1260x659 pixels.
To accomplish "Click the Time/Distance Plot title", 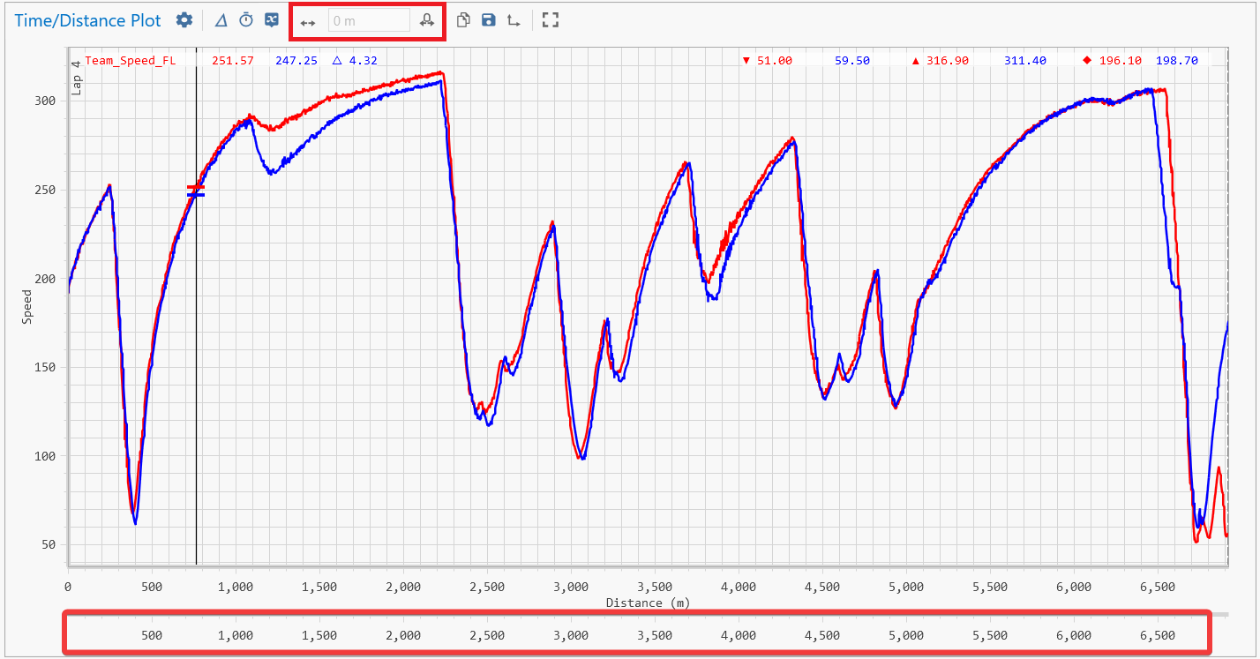I will [x=88, y=20].
